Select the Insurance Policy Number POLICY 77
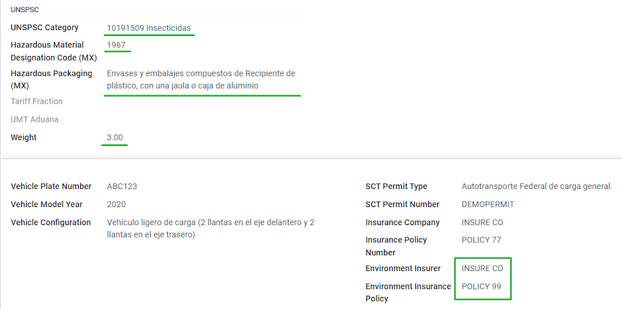 click(481, 240)
